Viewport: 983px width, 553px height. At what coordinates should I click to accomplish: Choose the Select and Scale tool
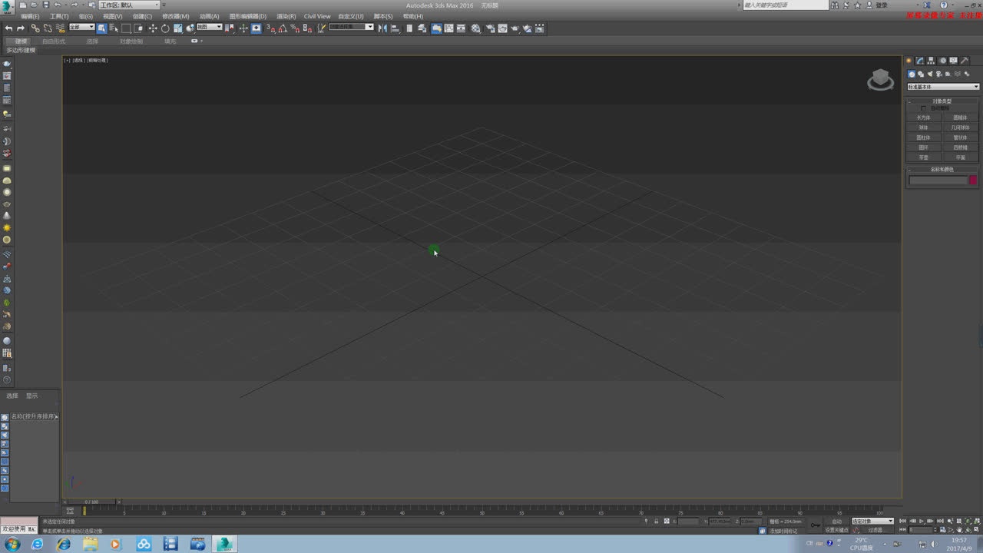click(178, 28)
